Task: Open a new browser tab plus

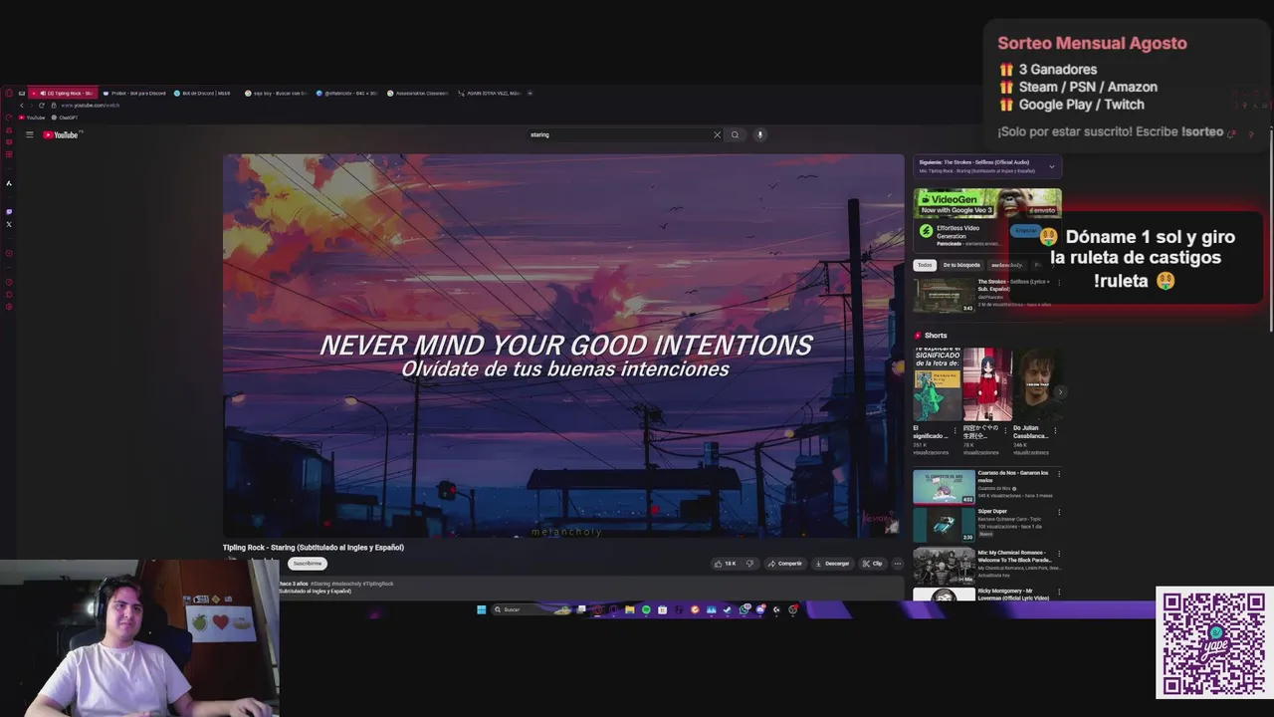Action: [x=531, y=93]
